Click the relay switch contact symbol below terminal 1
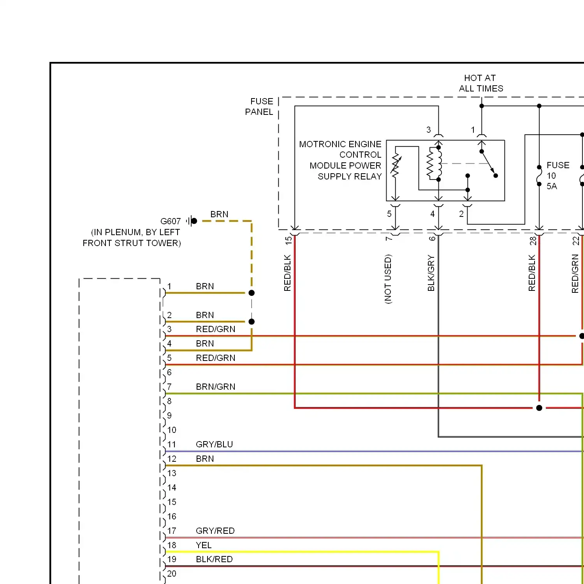This screenshot has height=584, width=584. pos(489,164)
